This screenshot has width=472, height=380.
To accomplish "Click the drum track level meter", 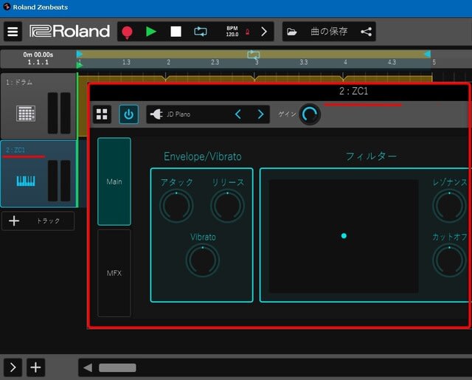I will point(59,113).
